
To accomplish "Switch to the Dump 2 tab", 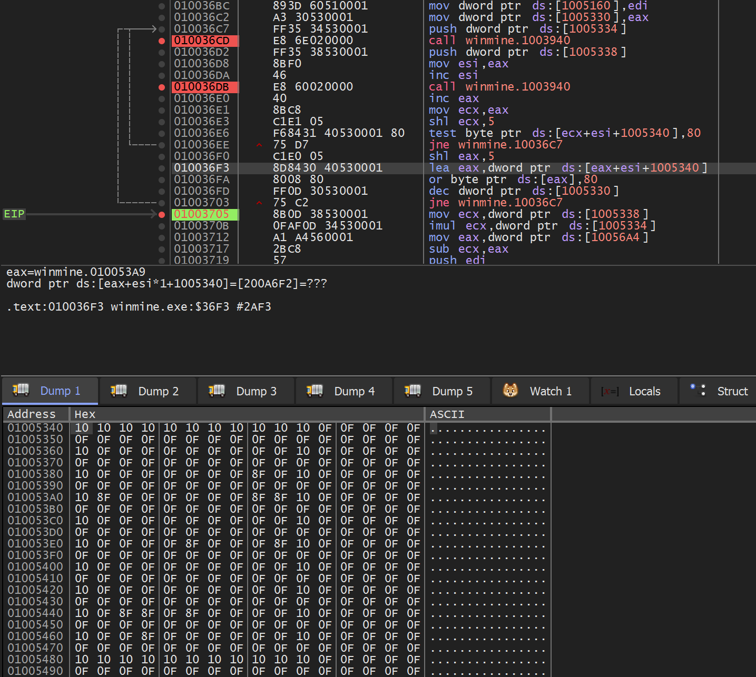I will pos(148,391).
